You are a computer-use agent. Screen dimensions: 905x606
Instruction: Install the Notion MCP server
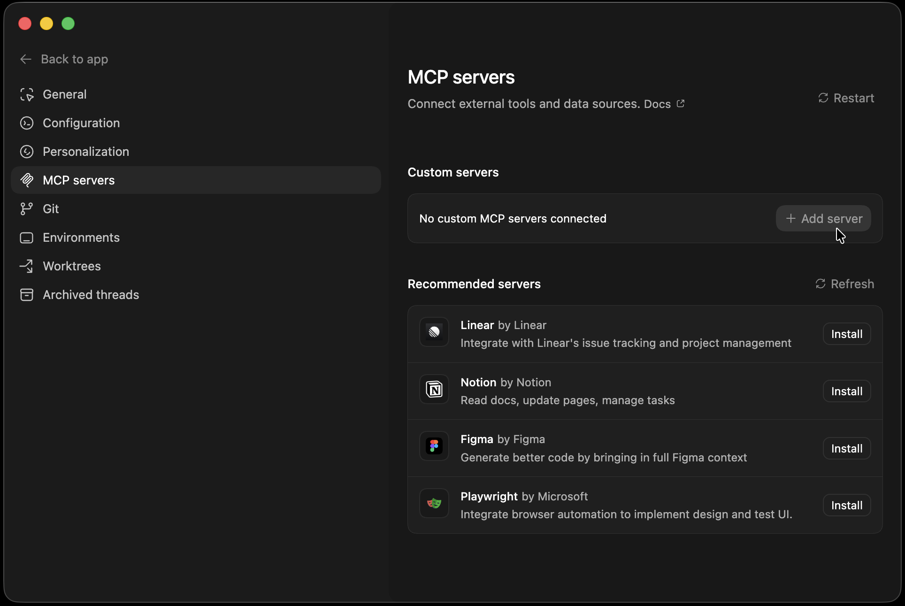click(x=846, y=391)
